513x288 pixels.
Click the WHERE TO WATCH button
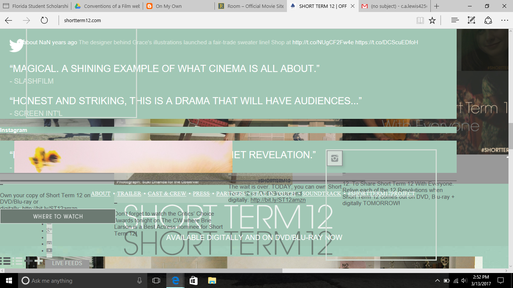58,216
